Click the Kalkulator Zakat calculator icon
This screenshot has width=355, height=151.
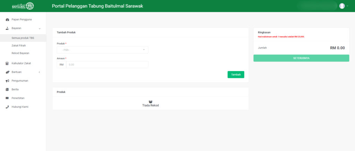click(7, 63)
